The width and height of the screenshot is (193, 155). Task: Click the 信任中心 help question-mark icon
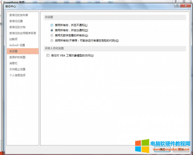point(177,5)
